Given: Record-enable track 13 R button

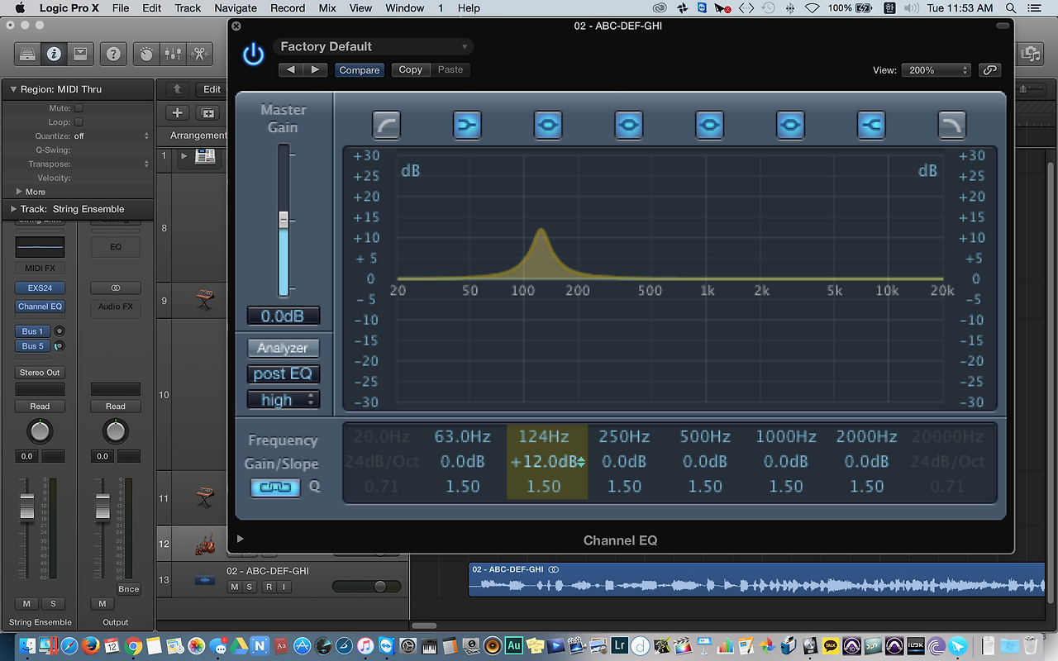Looking at the screenshot, I should pos(269,587).
